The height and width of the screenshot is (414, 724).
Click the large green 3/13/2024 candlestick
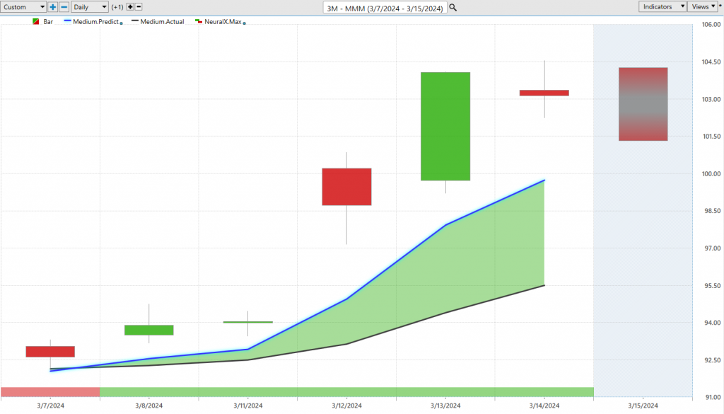point(445,126)
